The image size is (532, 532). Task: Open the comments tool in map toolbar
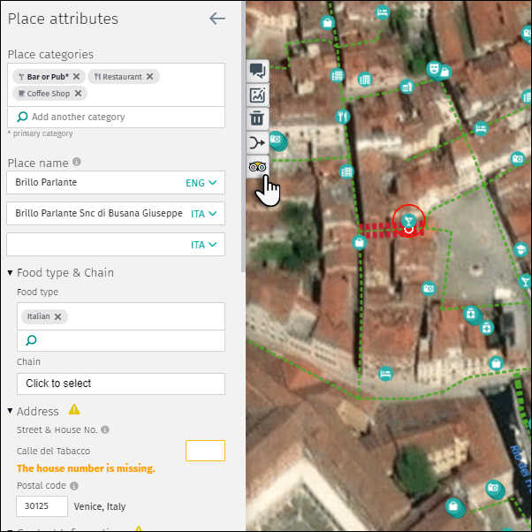click(257, 71)
